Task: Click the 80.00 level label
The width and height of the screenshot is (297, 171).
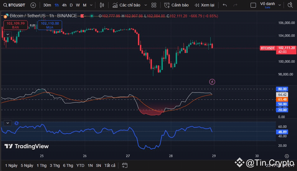Action: (x=282, y=89)
